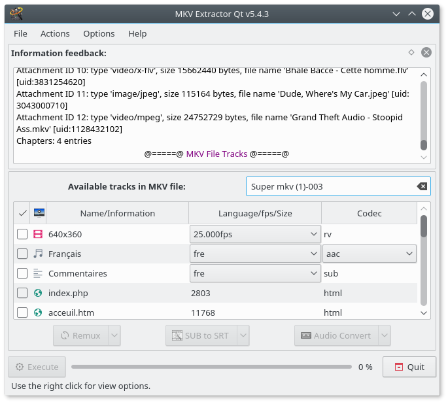Click the feedback scroll up arrow
Image resolution: width=448 pixels, height=404 pixels.
tap(424, 75)
